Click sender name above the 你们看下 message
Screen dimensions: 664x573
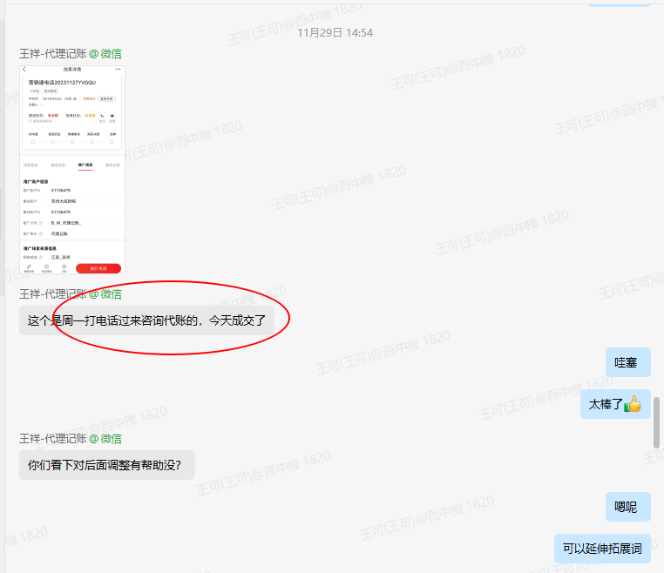[x=53, y=438]
